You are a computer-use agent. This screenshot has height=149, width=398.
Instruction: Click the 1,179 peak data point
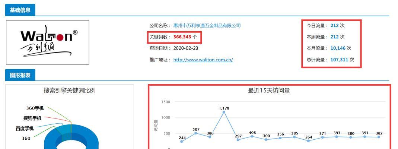tap(224, 112)
